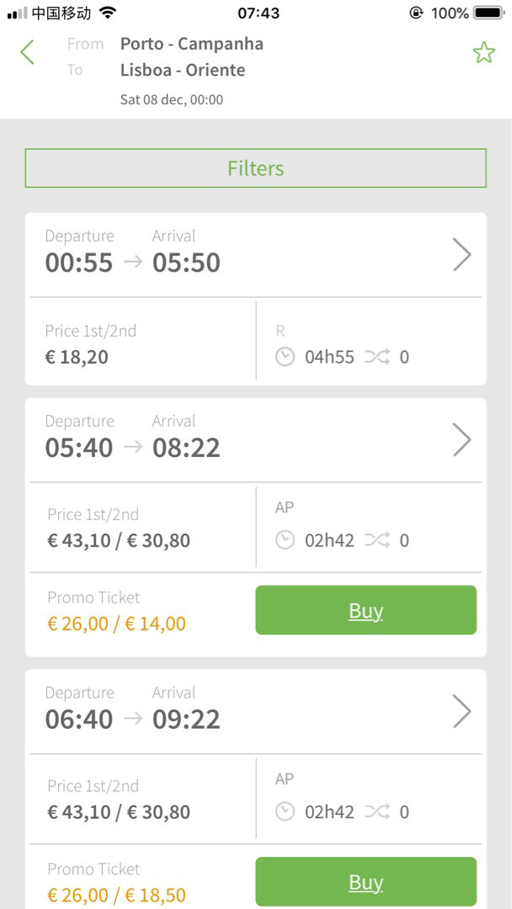The height and width of the screenshot is (909, 512).
Task: Expand the 05:40 departure details chevron
Action: 461,439
